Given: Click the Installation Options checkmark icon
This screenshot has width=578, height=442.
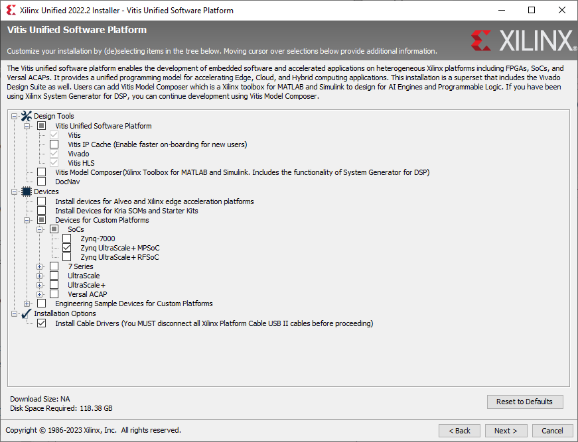Looking at the screenshot, I should [27, 313].
